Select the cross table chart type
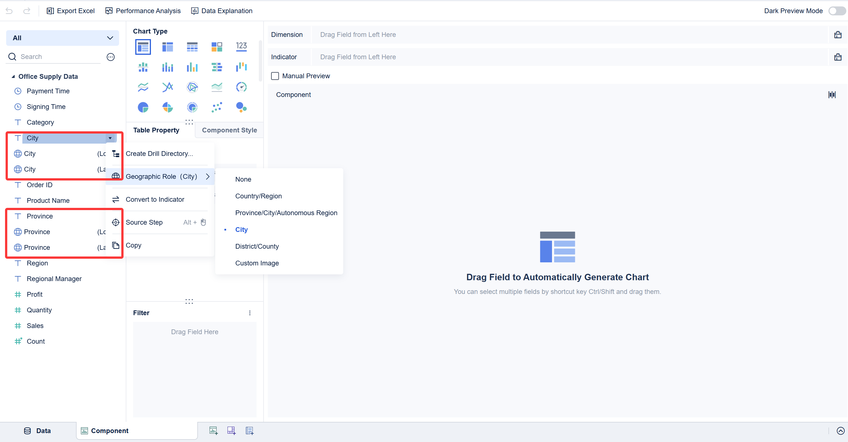Viewport: 848px width, 442px height. 192,47
